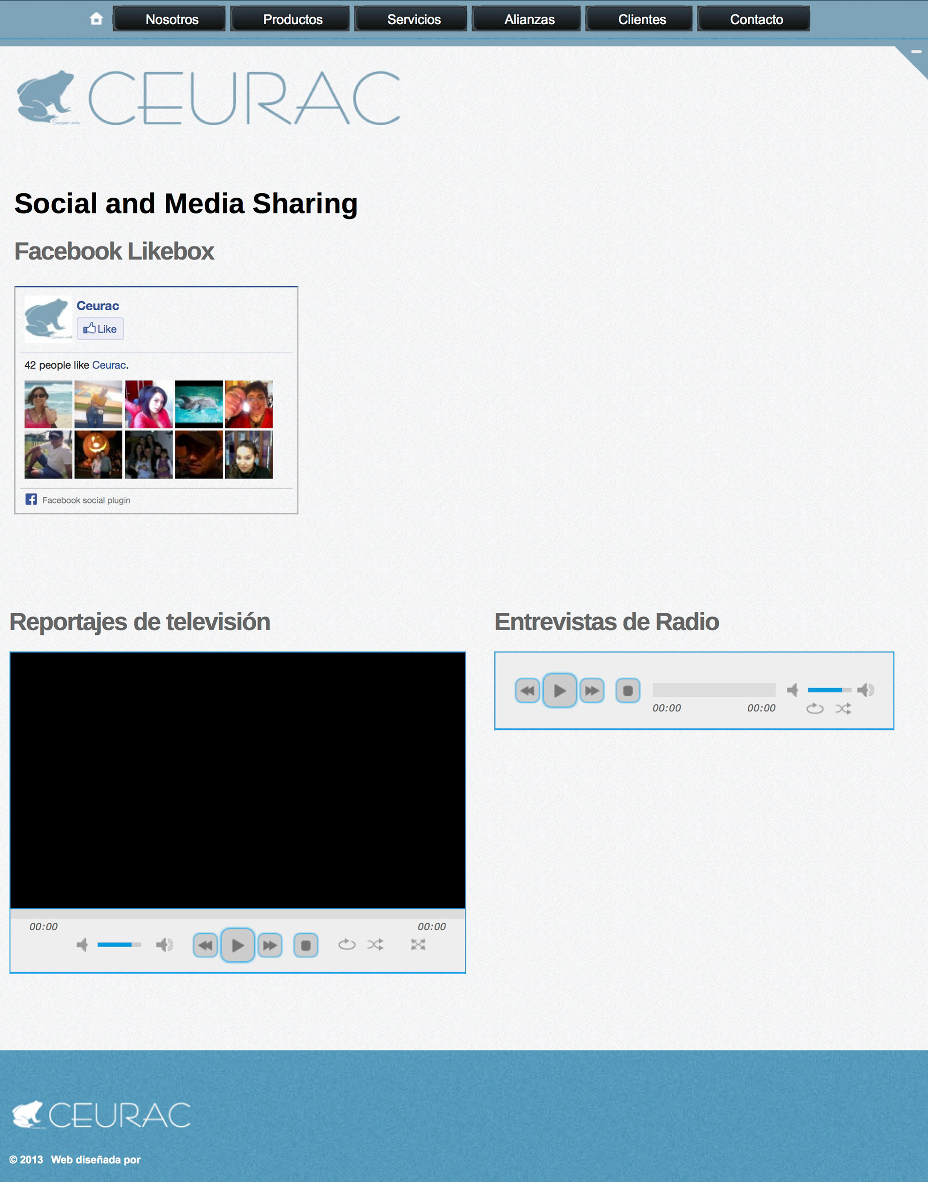928x1182 pixels.
Task: Open the dolphin fan photo
Action: coord(199,404)
